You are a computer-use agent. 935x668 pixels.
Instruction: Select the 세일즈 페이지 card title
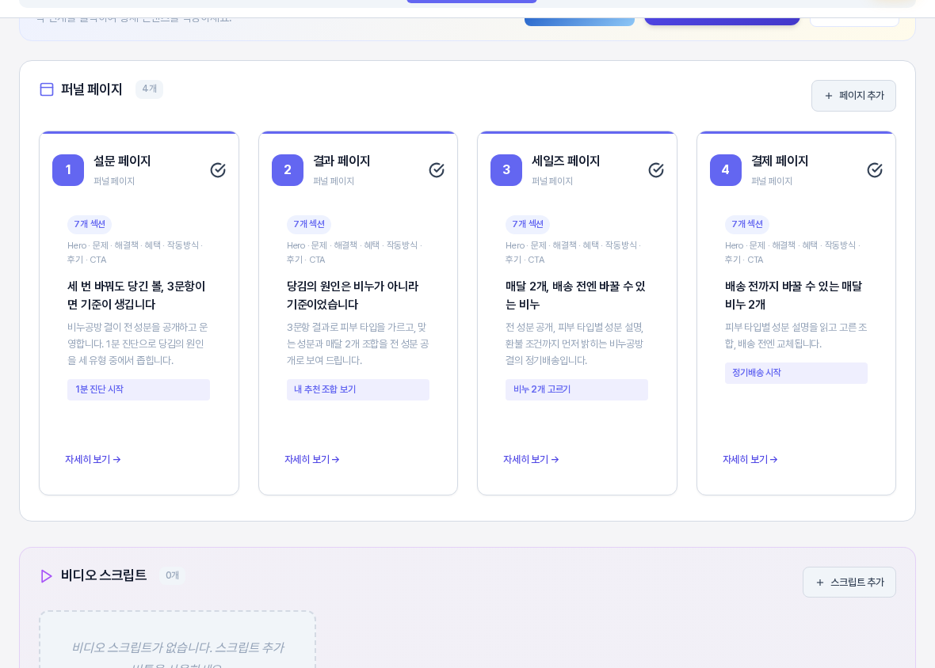click(566, 161)
